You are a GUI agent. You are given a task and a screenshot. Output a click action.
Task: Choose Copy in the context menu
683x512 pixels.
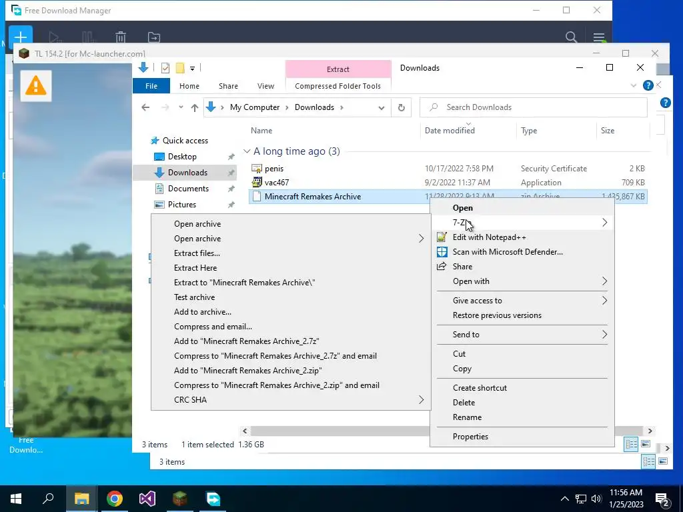pos(462,368)
